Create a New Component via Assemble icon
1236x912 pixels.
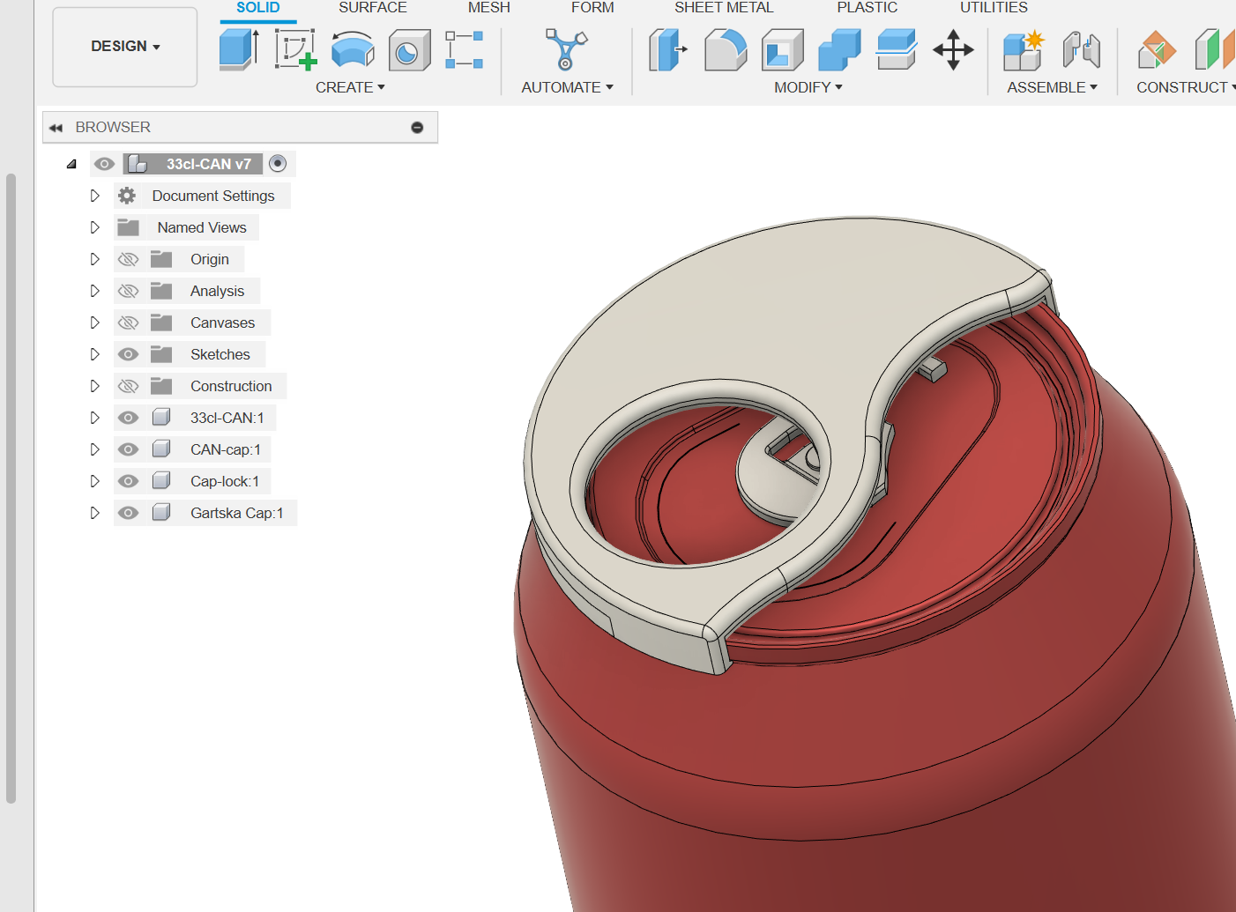pos(1023,50)
